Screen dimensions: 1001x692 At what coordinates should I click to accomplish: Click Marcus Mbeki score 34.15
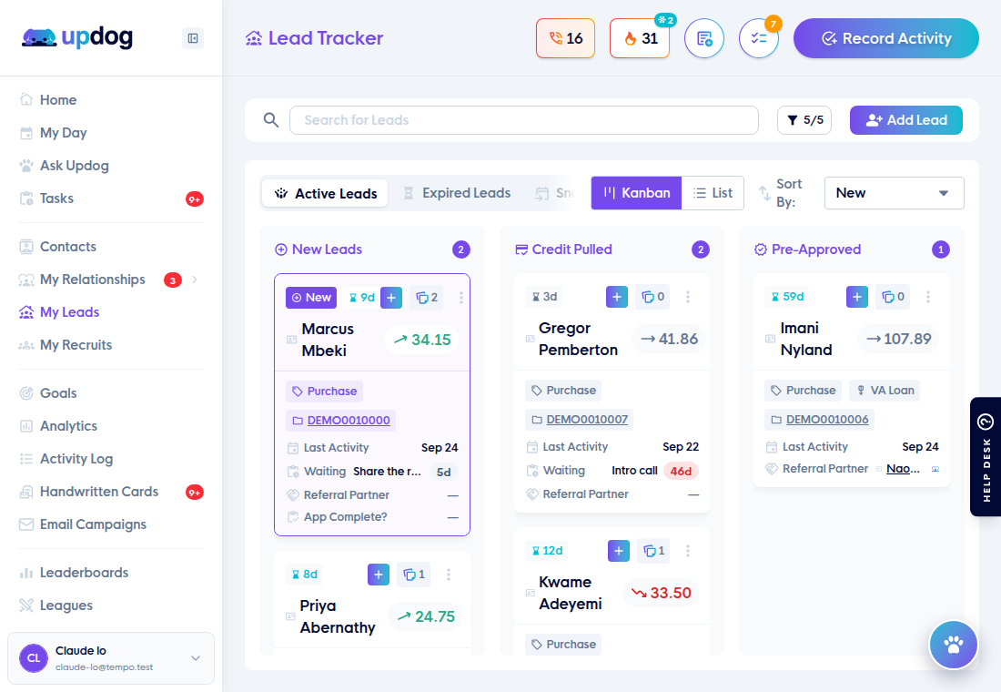point(422,340)
